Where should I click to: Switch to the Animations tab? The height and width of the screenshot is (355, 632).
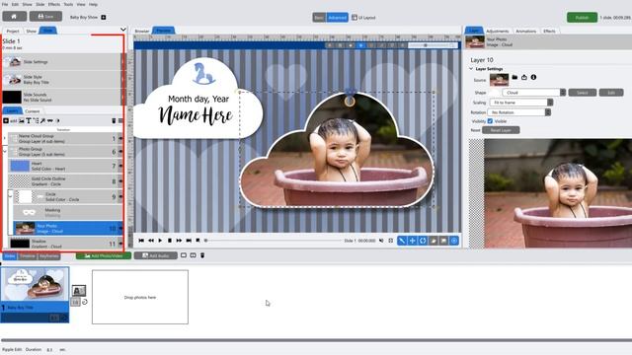526,31
